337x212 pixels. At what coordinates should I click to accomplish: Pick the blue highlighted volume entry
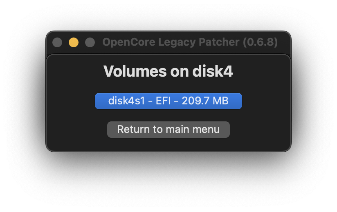(168, 101)
